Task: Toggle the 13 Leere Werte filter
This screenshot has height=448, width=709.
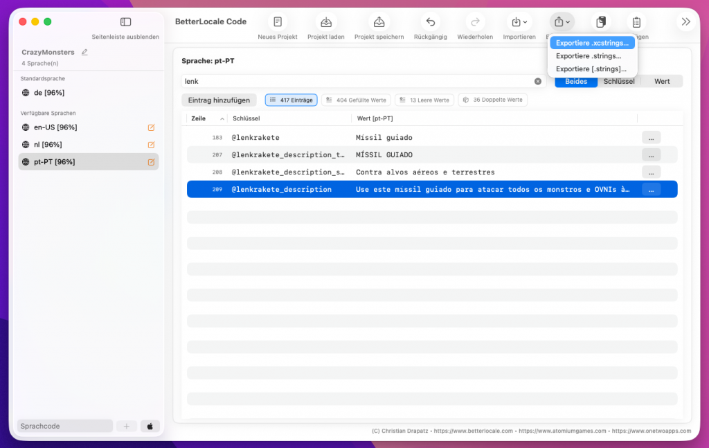Action: click(424, 100)
